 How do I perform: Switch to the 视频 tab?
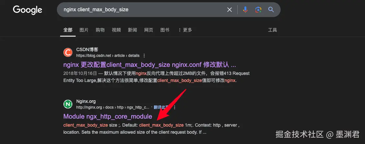[x=116, y=30]
